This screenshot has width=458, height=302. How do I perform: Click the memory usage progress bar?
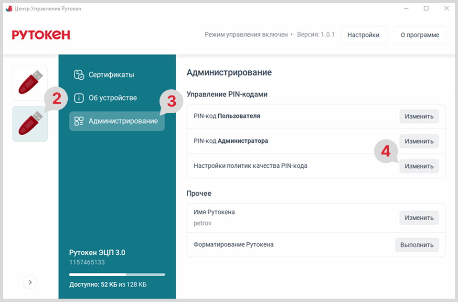(117, 275)
